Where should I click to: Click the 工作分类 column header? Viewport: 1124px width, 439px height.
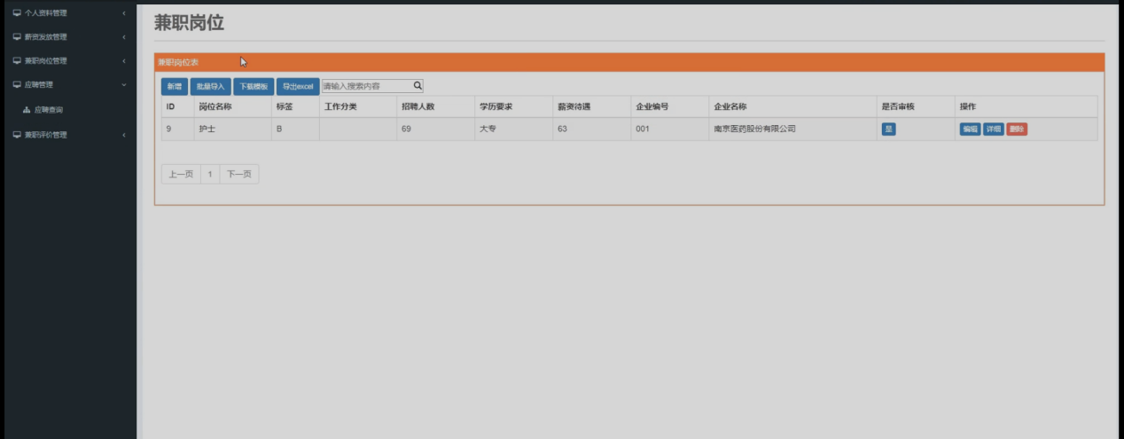[x=358, y=106]
